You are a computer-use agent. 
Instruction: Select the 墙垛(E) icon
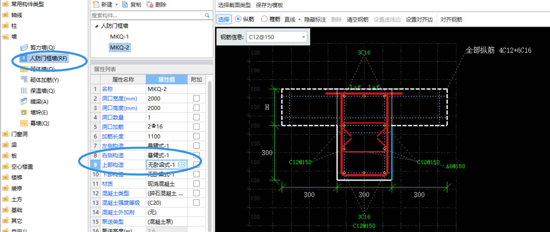tap(24, 112)
